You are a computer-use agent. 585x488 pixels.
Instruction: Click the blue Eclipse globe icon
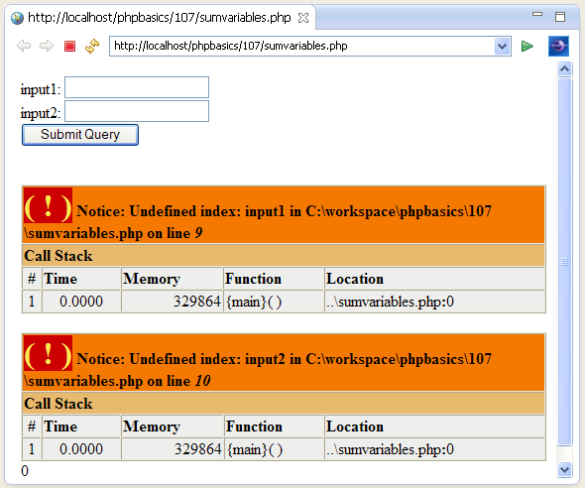558,47
